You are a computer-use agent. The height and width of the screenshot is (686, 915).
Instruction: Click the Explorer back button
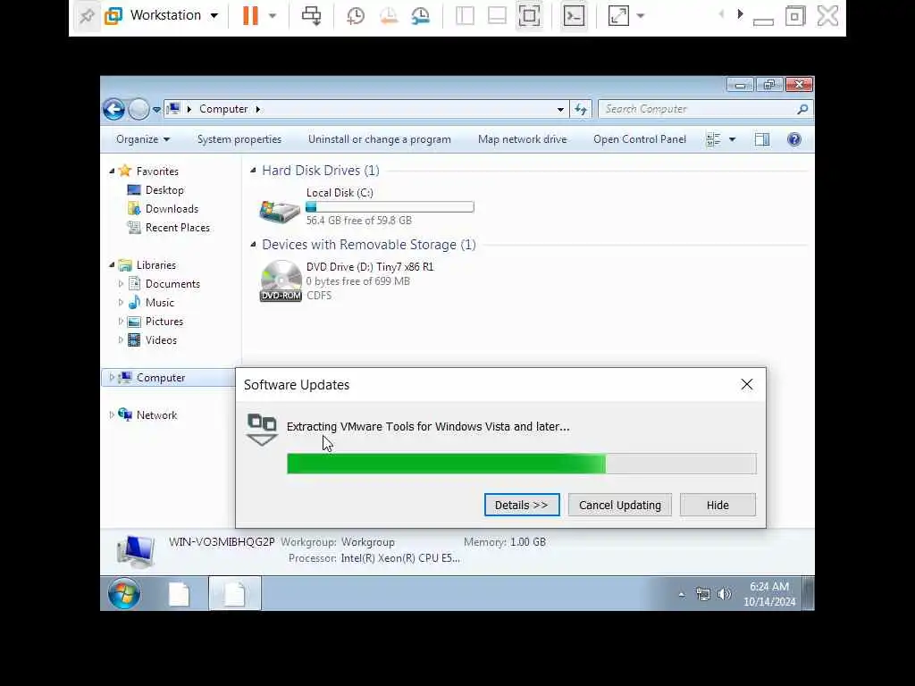point(113,109)
